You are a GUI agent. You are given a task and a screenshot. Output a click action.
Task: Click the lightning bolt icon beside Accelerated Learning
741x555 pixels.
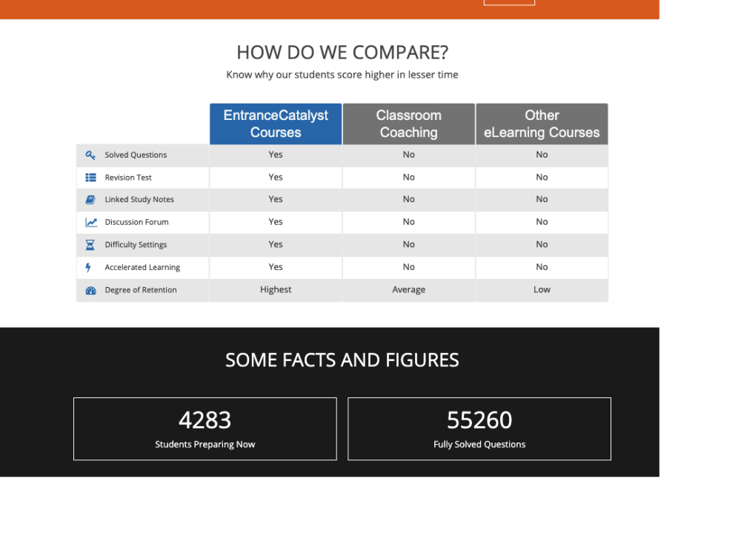tap(88, 268)
